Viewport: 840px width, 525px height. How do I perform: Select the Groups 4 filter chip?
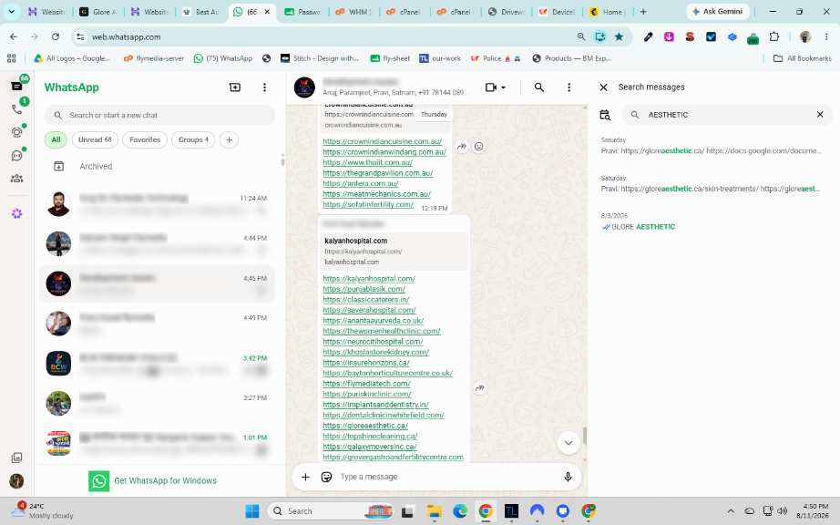coord(193,139)
